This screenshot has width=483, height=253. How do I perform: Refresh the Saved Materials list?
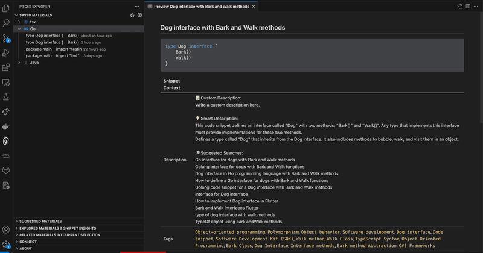click(132, 15)
